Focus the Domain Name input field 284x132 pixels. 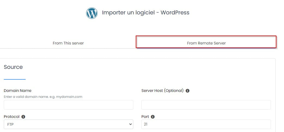(x=68, y=105)
